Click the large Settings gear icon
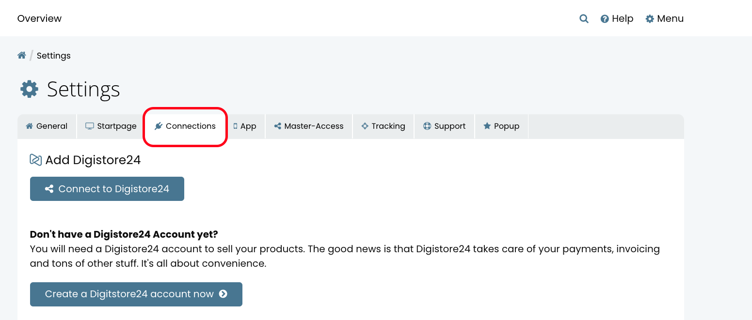 [29, 90]
